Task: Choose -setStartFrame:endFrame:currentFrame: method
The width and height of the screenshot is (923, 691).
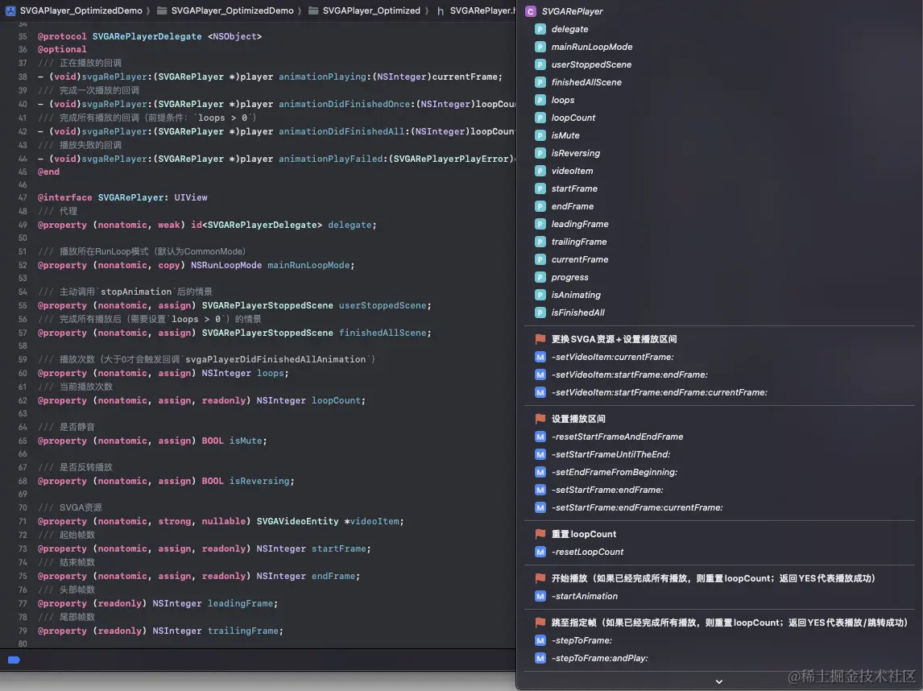Action: pos(637,507)
